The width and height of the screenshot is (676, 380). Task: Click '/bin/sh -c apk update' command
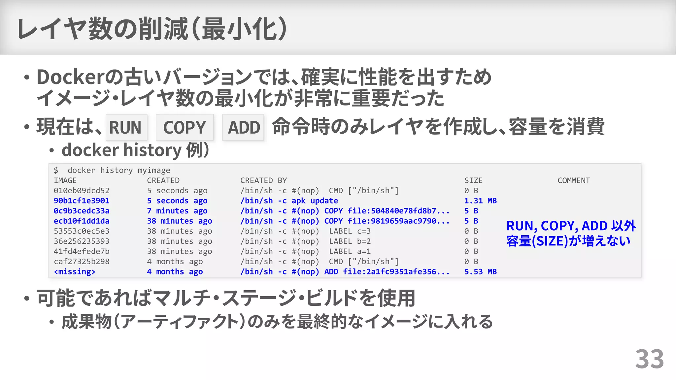pyautogui.click(x=289, y=201)
